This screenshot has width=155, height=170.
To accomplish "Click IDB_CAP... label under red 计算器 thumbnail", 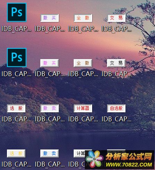I will pos(83,119).
